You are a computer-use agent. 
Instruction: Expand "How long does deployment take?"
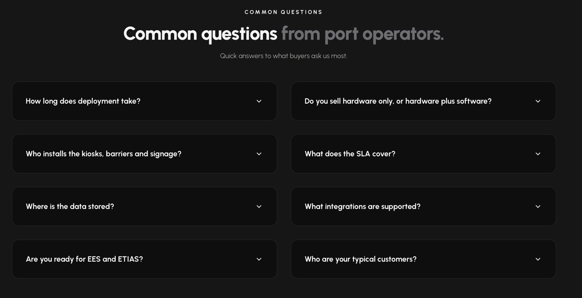click(145, 101)
